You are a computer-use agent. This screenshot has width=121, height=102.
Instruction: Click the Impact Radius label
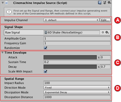point(14,83)
